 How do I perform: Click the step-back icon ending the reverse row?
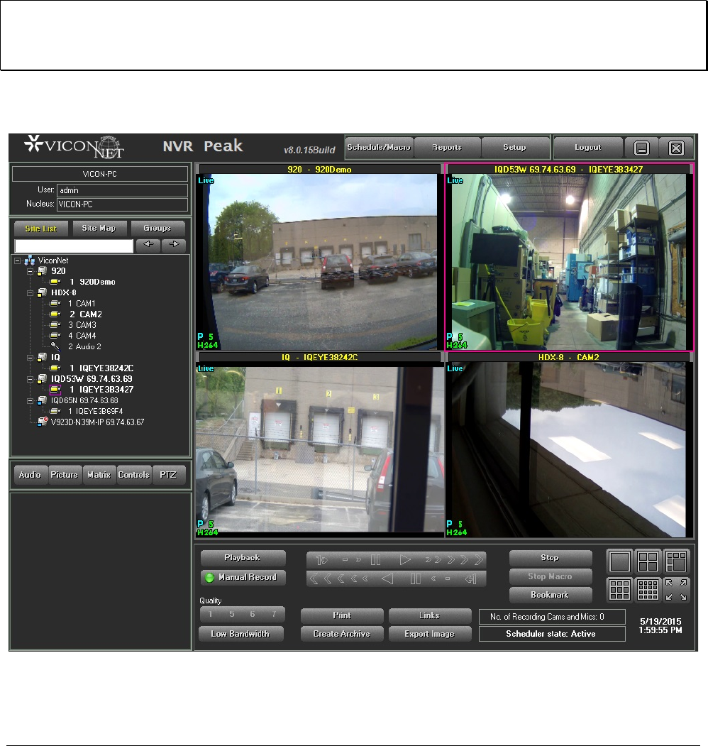[471, 579]
